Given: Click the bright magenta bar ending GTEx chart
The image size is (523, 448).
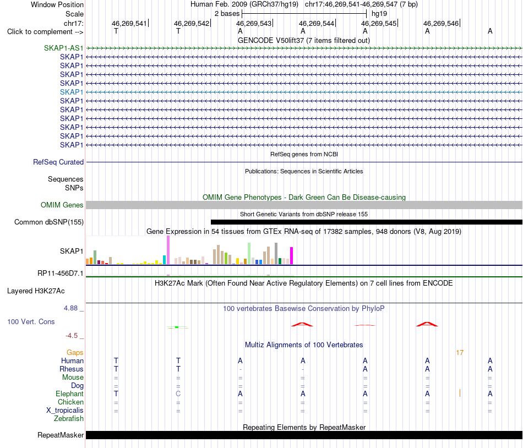Looking at the screenshot, I should coord(292,256).
